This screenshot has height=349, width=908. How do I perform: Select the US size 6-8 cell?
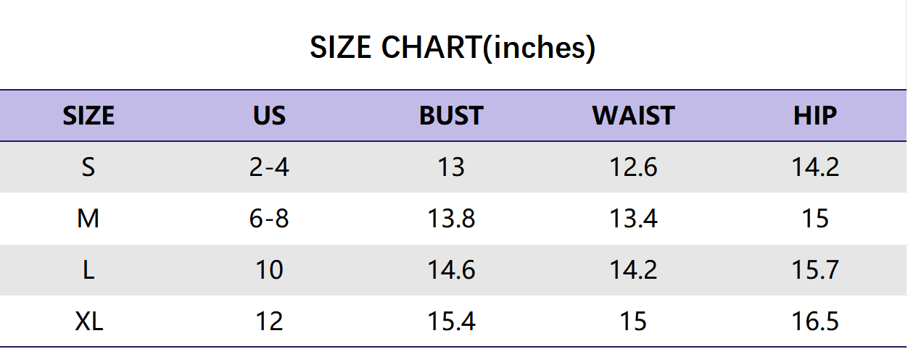click(269, 219)
